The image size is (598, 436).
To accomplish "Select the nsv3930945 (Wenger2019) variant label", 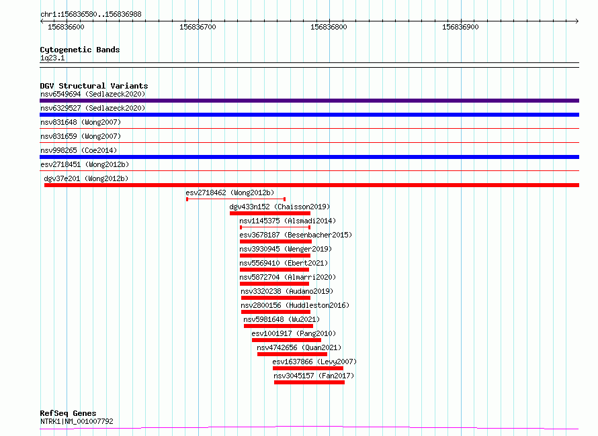I will (286, 249).
